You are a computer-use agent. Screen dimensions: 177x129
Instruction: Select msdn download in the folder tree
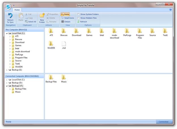pos(22,51)
